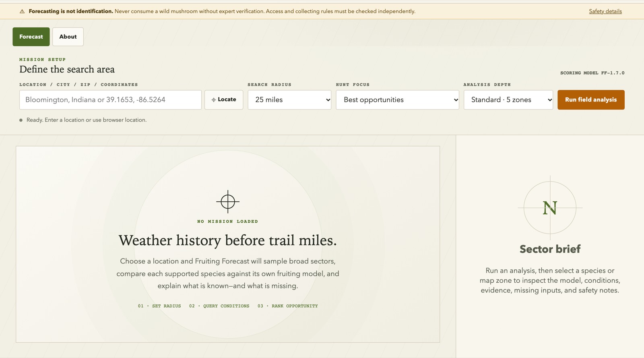Click the compass N icon above Sector brief
644x358 pixels.
coord(550,208)
